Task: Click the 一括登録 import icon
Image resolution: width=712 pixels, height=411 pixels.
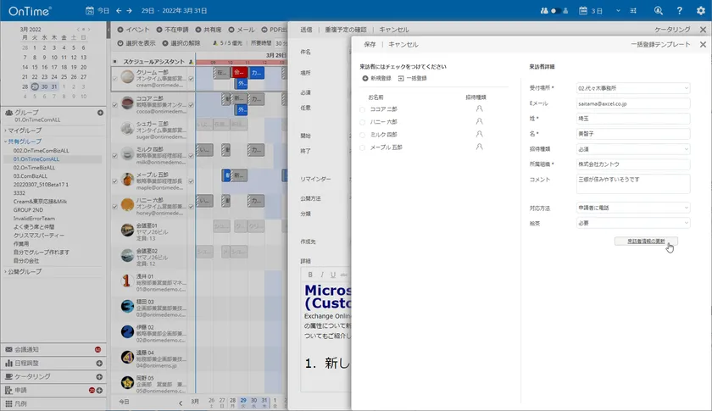Action: tap(401, 78)
